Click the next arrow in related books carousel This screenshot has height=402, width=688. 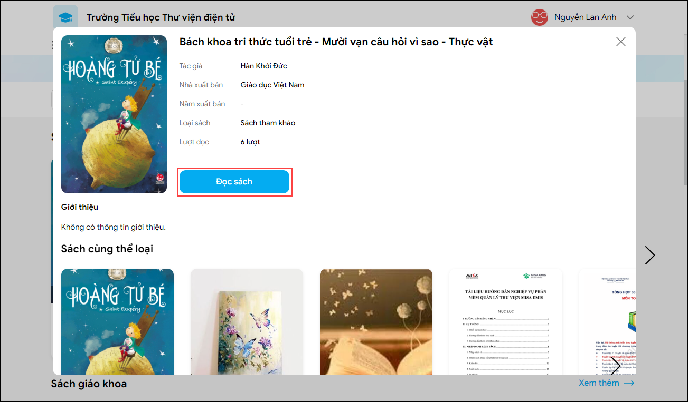[x=616, y=365]
